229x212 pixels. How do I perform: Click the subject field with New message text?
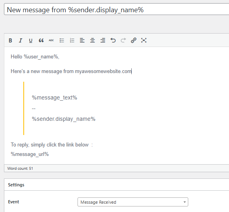point(117,9)
